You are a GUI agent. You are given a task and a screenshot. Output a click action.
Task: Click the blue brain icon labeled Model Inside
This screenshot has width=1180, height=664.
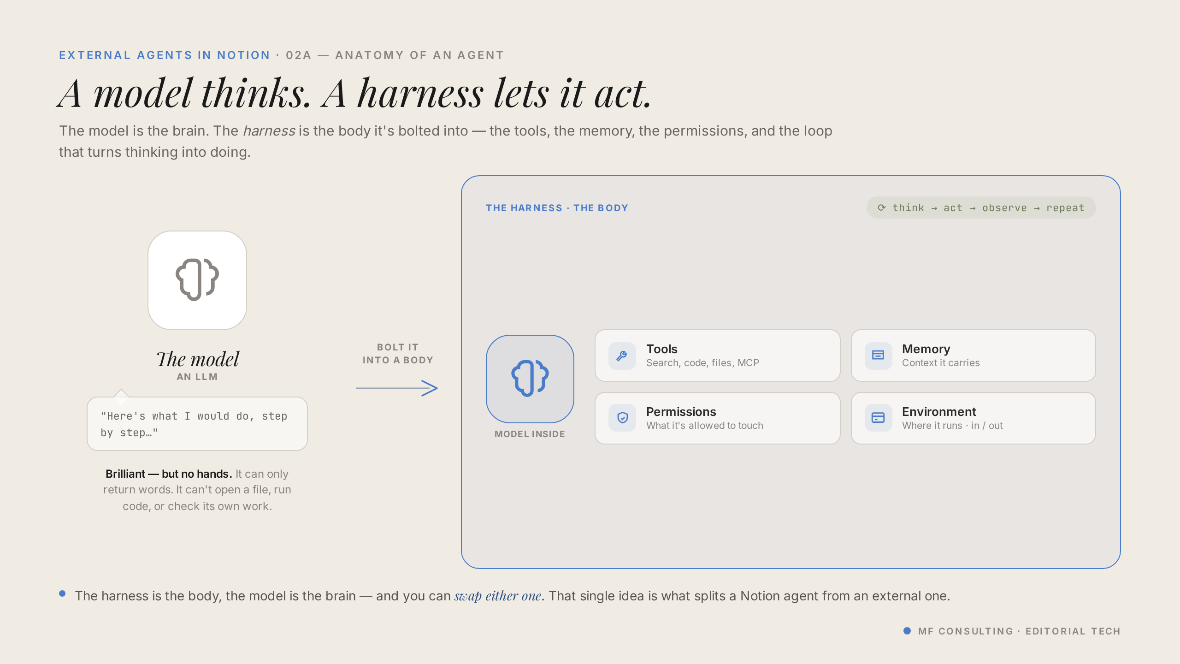point(530,379)
